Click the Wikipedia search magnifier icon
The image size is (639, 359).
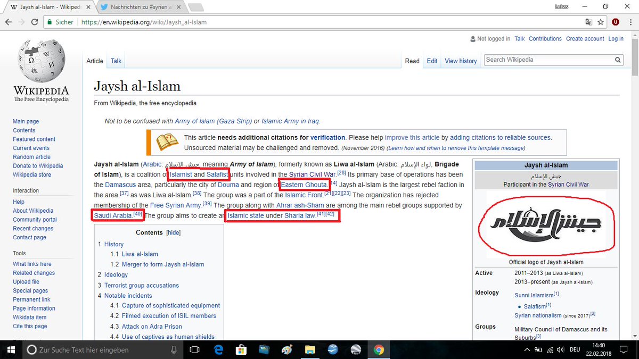coord(617,60)
